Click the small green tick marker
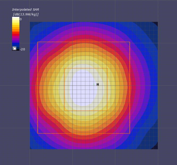The width and height of the screenshot is (177, 165). point(94,84)
